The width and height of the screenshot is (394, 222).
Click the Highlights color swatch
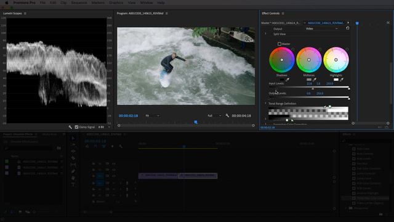pyautogui.click(x=336, y=80)
